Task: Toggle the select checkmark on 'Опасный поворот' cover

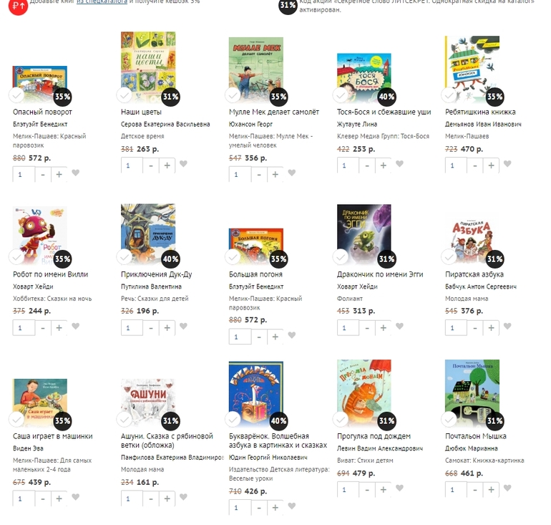Action: (x=16, y=95)
